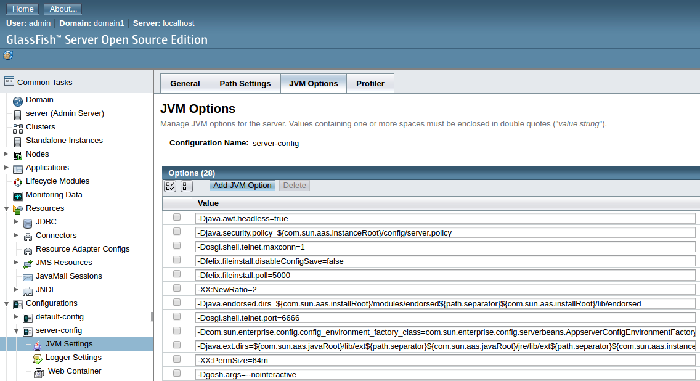Click the Select All options icon

[x=169, y=186]
